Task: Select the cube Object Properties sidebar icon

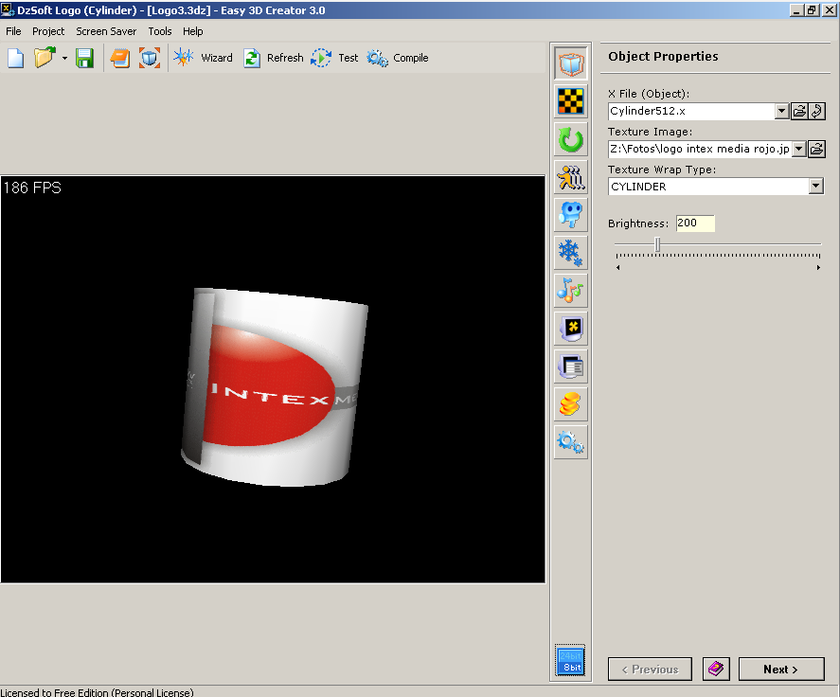Action: coord(571,63)
